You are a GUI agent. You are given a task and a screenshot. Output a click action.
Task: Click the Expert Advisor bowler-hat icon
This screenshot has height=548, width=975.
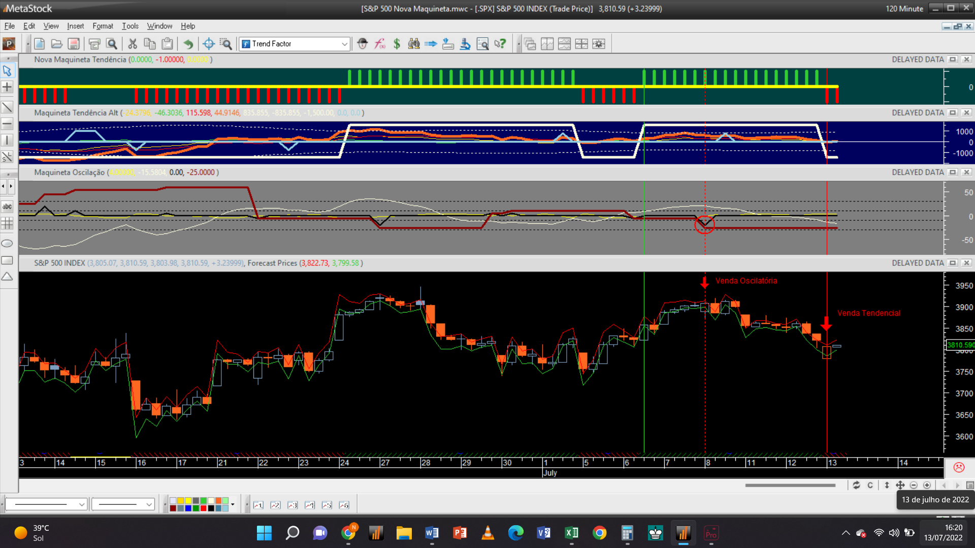coord(362,44)
